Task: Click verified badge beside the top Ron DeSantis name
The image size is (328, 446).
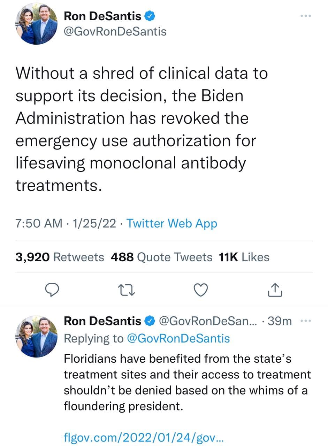Action: [x=150, y=16]
